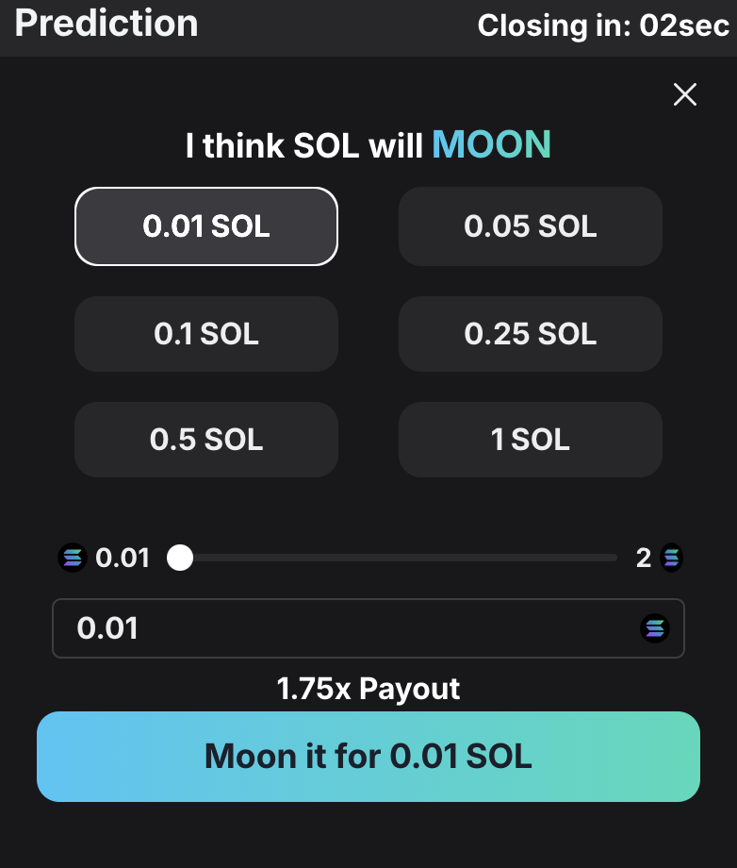Click the MOON word in the heading
The width and height of the screenshot is (737, 868).
pyautogui.click(x=491, y=145)
